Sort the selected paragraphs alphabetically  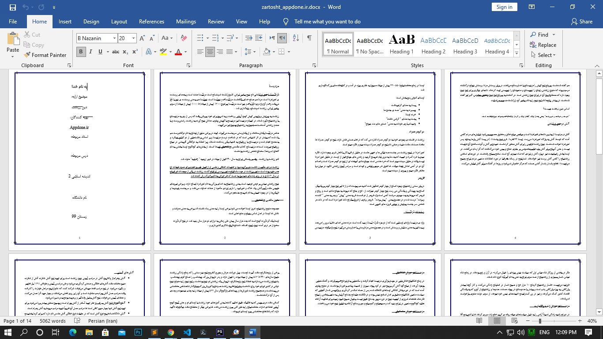[x=296, y=38]
